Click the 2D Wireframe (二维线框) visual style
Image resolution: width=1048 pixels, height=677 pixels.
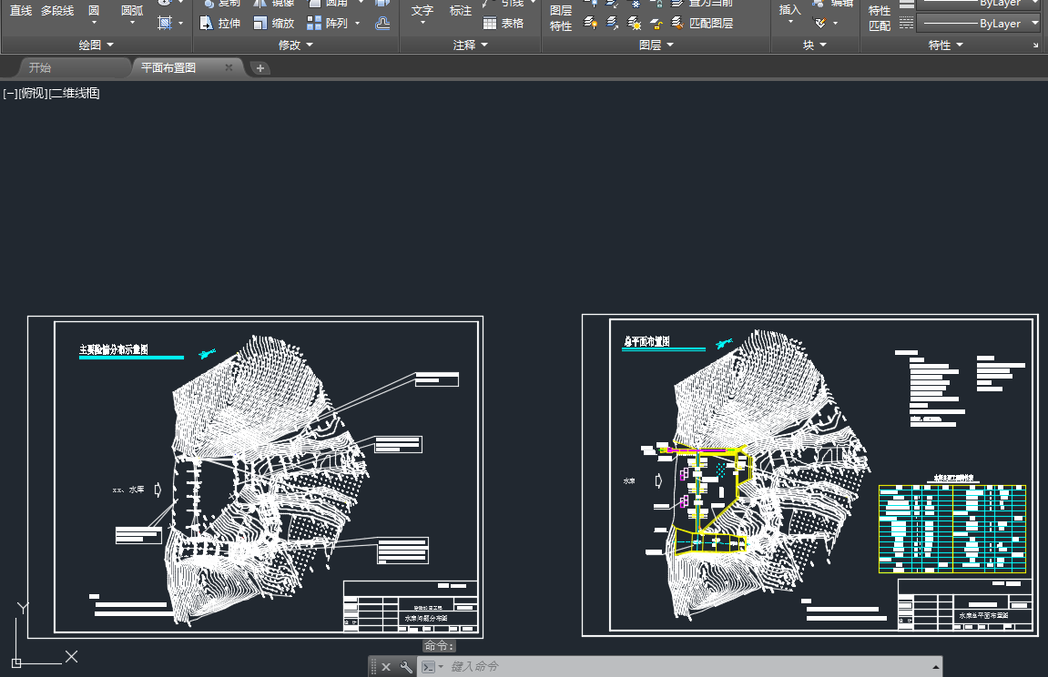[75, 93]
